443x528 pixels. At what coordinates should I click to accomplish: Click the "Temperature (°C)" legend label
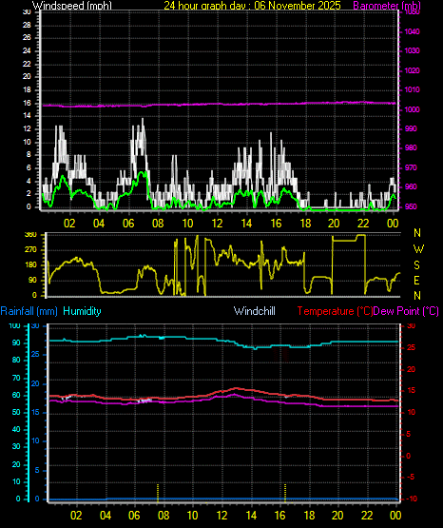[335, 311]
